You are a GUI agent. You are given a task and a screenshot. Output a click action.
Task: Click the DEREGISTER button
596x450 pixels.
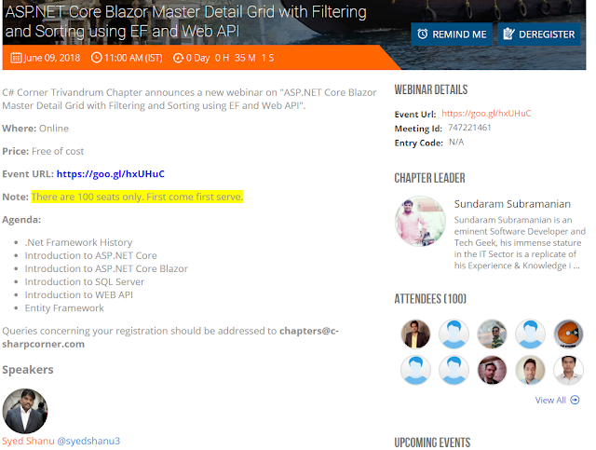(539, 34)
